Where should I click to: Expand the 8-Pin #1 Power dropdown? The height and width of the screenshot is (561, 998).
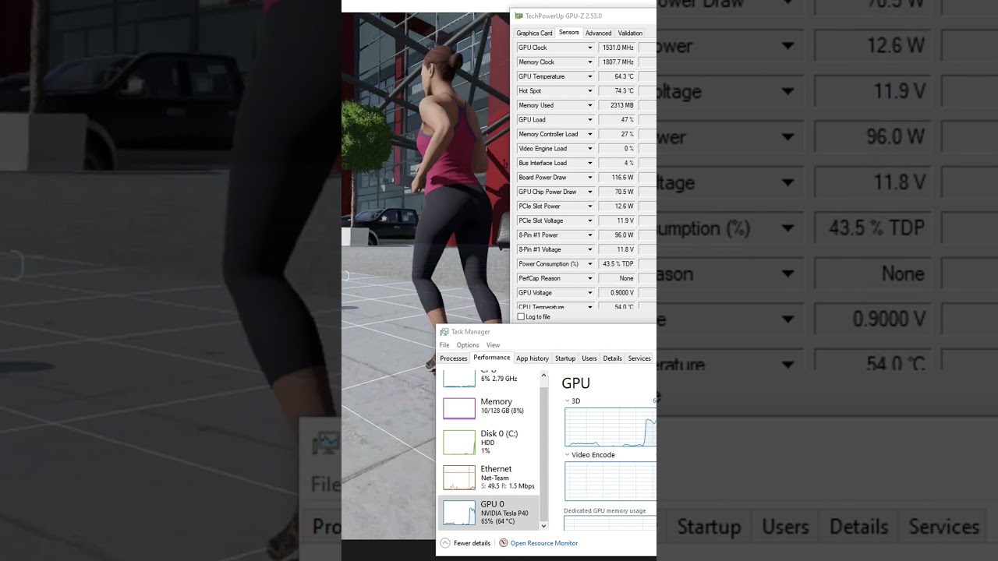(590, 235)
